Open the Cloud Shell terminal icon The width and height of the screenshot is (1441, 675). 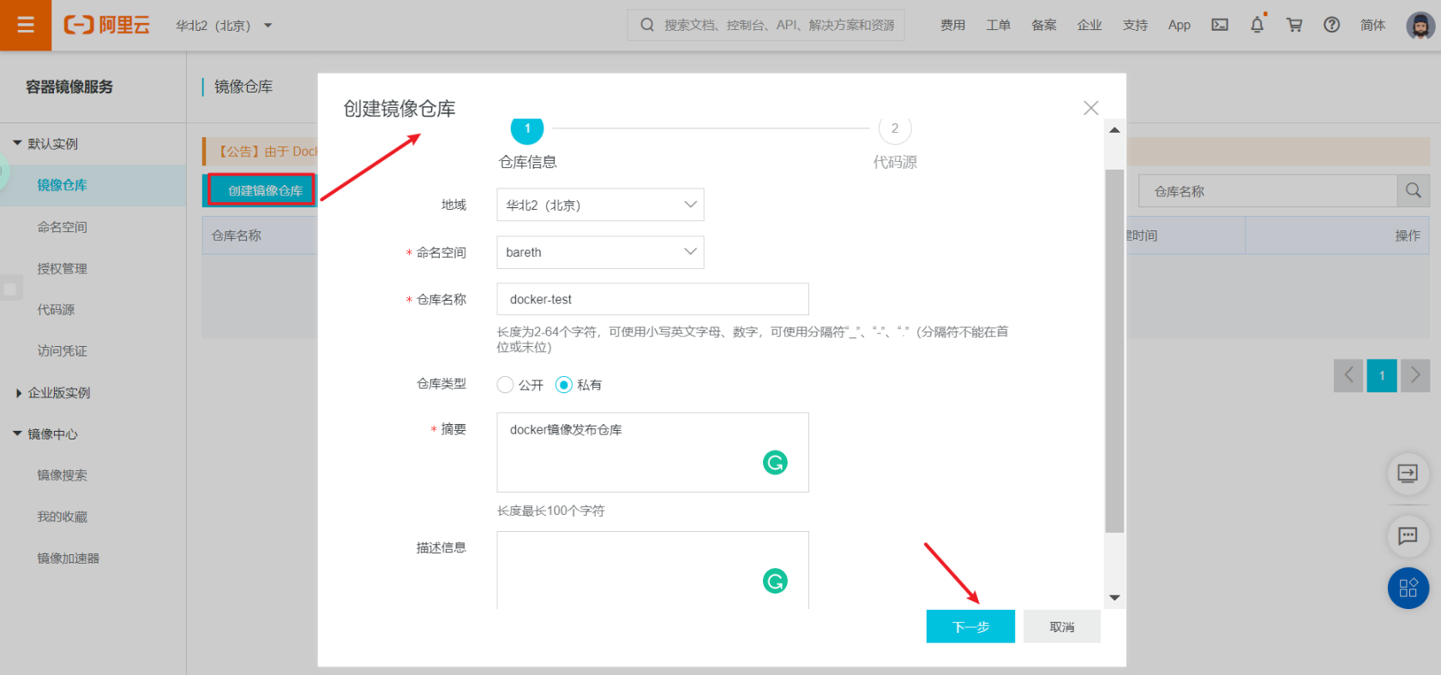point(1220,25)
